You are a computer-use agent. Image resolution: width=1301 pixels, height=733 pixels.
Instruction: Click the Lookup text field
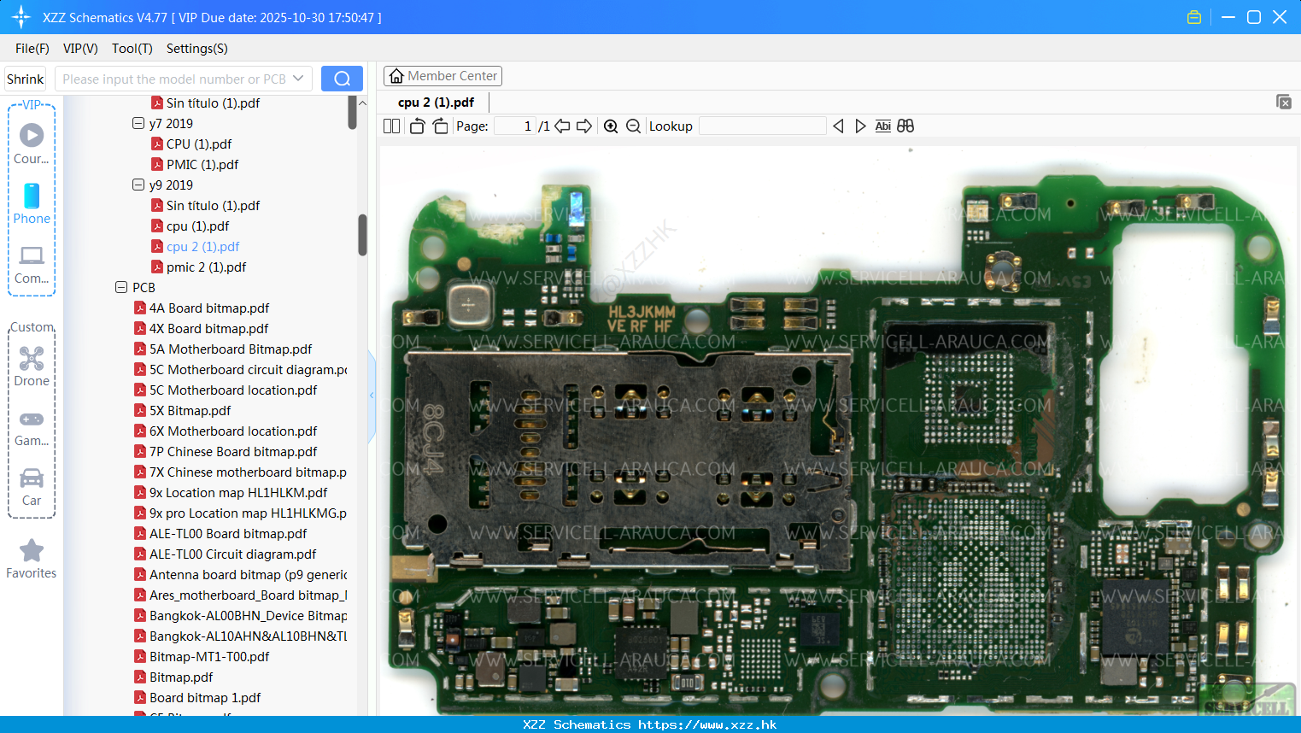(x=763, y=126)
